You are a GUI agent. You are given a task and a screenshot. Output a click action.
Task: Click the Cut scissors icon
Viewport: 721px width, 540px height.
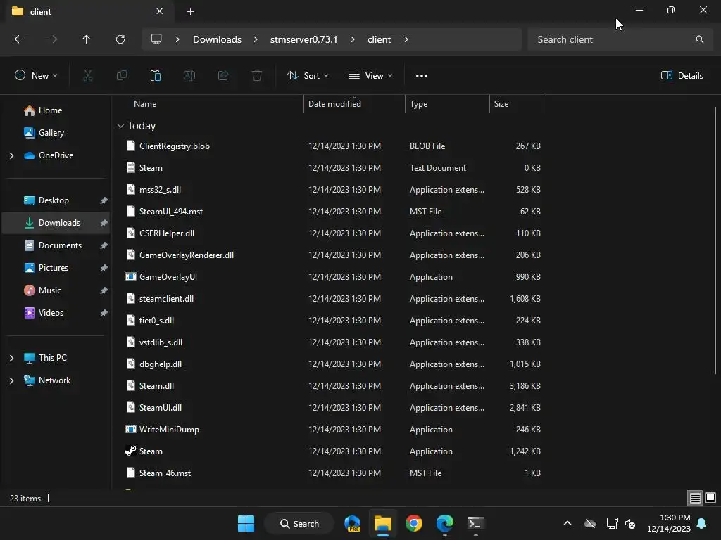(x=88, y=75)
